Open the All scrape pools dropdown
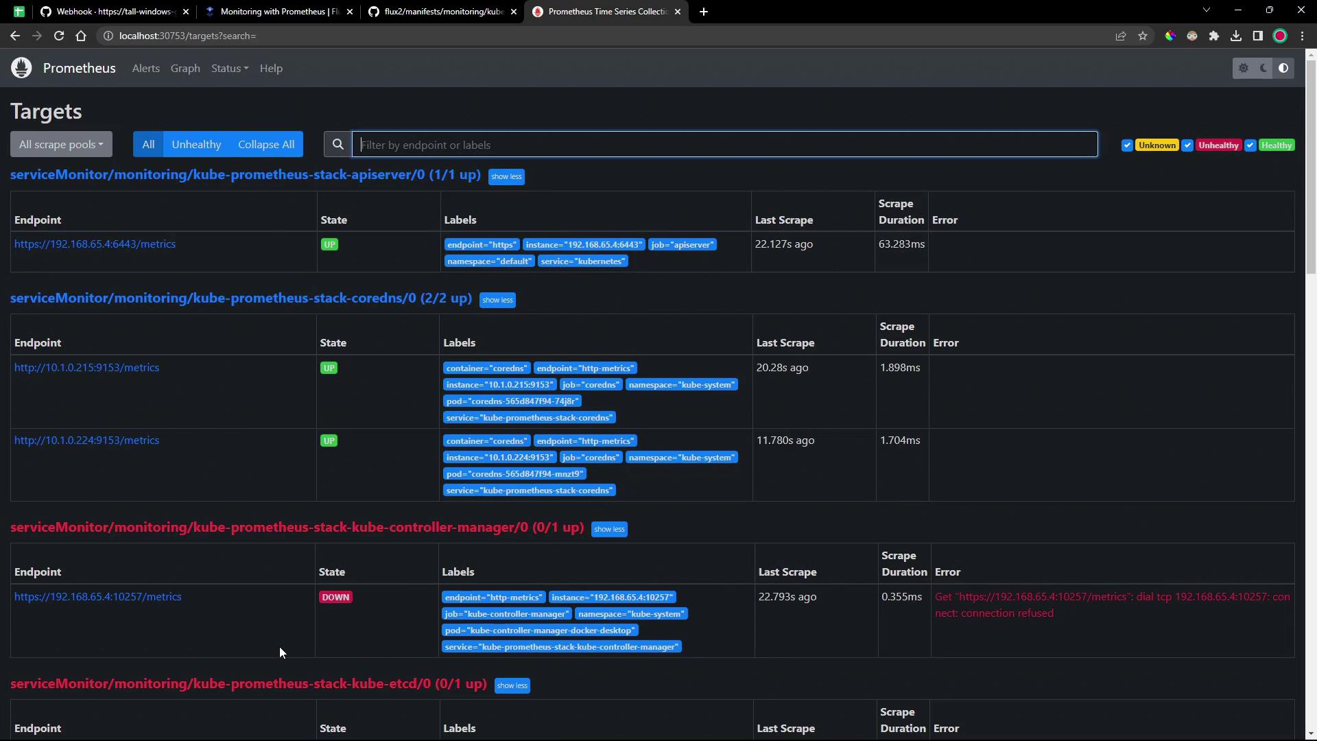Screen dimensions: 1317x741 [x=61, y=145]
